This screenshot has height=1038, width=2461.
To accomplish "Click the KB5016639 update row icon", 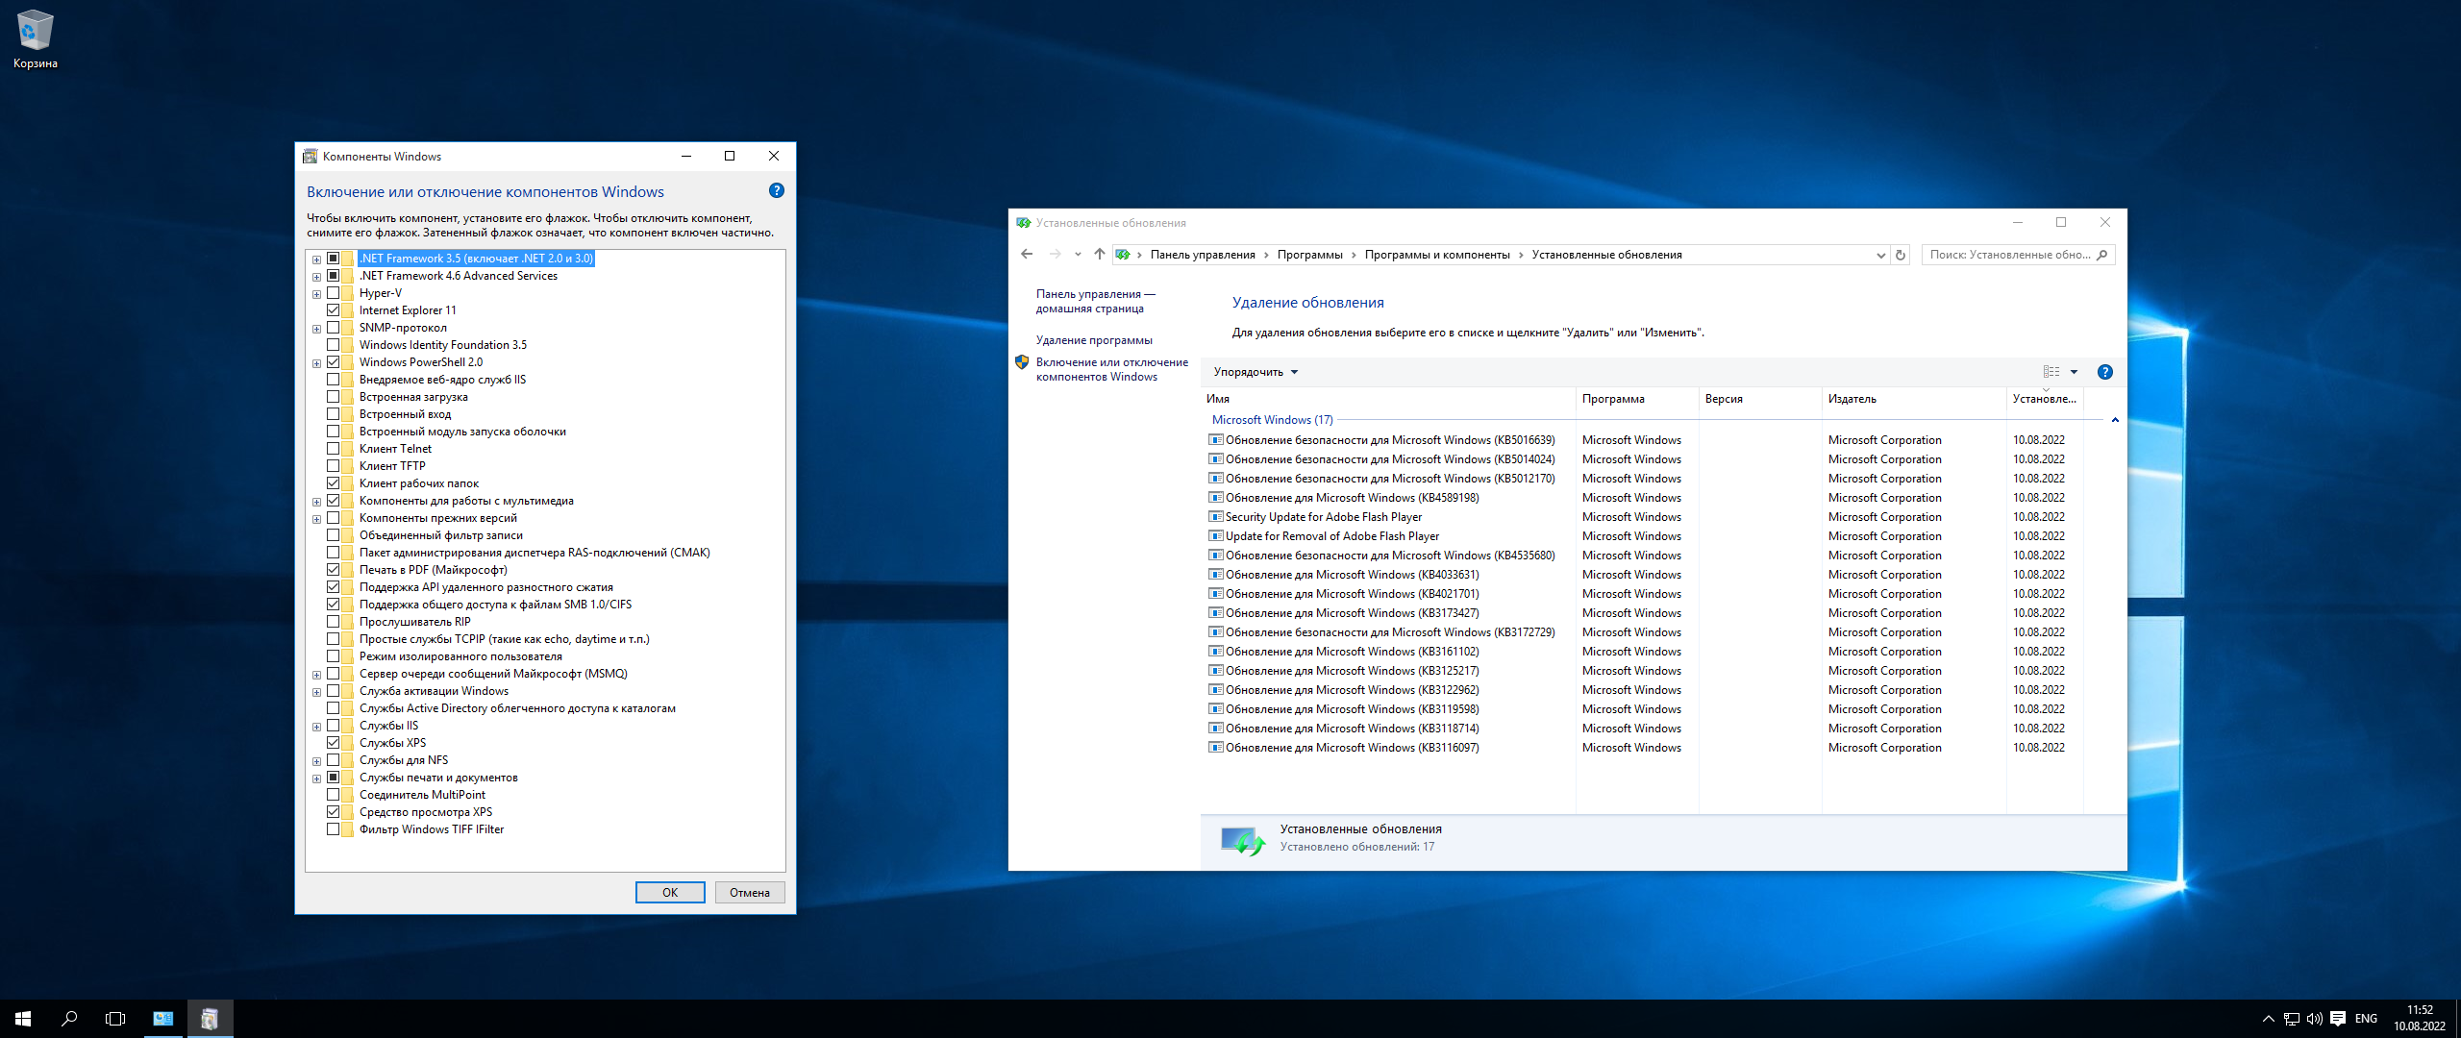I will [x=1216, y=440].
